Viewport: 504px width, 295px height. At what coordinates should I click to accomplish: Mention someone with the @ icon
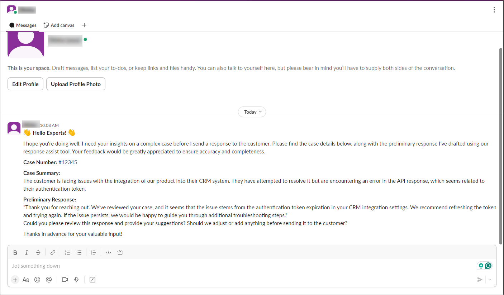(49, 280)
